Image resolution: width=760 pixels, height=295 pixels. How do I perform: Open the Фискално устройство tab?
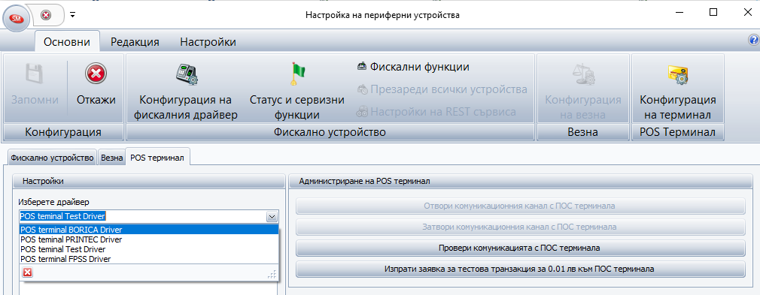click(52, 158)
